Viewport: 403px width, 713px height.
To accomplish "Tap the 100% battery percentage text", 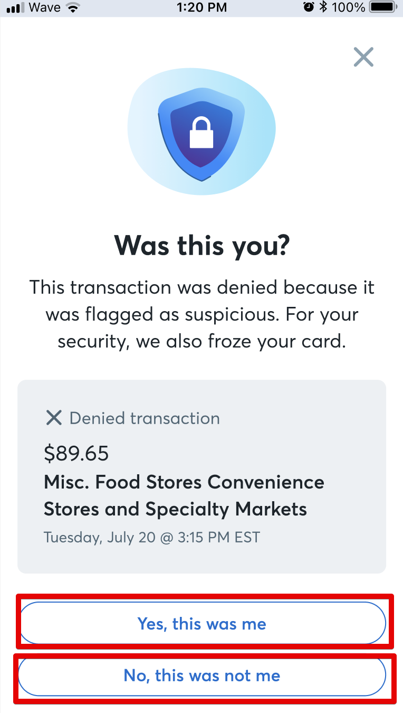I will tap(349, 7).
